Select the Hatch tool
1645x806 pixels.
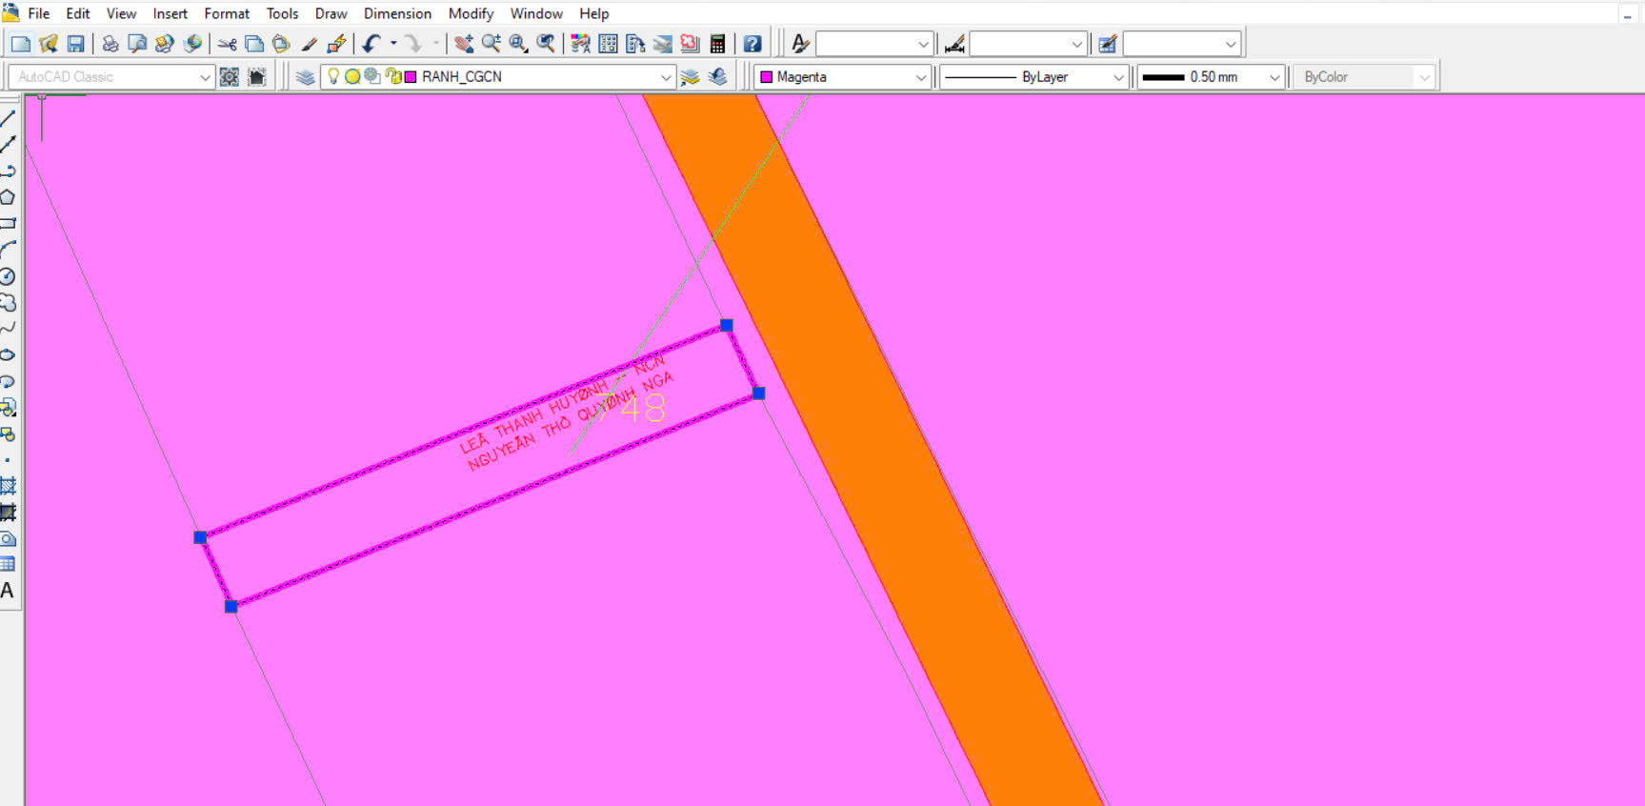pyautogui.click(x=8, y=486)
